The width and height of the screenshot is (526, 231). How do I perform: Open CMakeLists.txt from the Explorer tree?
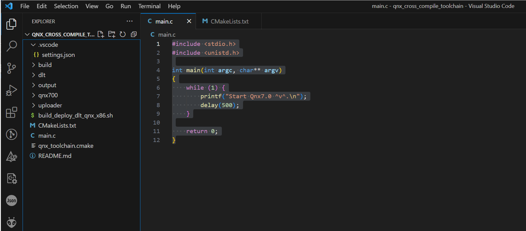81,125
